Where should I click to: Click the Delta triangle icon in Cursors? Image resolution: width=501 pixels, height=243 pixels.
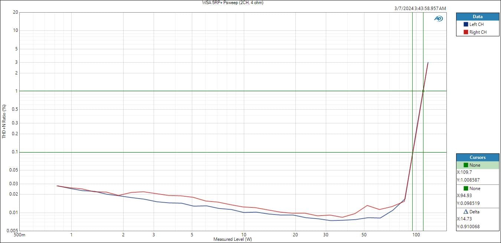466,212
